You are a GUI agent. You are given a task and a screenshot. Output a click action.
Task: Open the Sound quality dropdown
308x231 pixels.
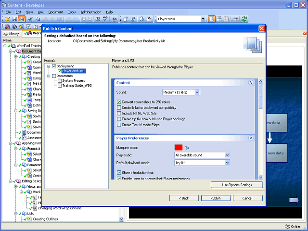tap(197, 92)
